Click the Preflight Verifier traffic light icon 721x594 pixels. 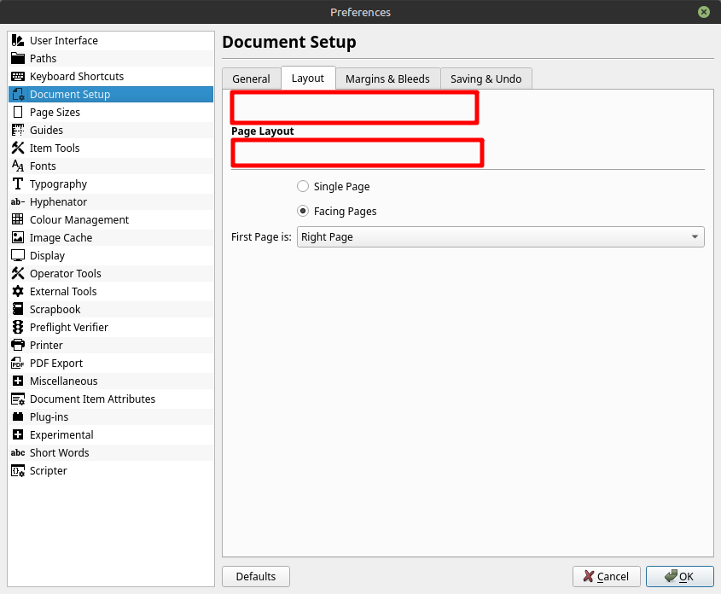18,327
